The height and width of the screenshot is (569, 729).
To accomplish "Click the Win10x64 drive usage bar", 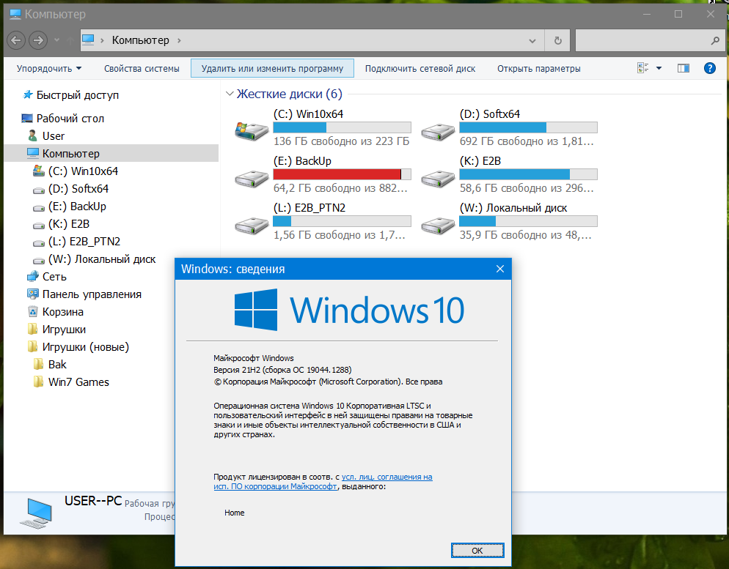I will tap(342, 127).
